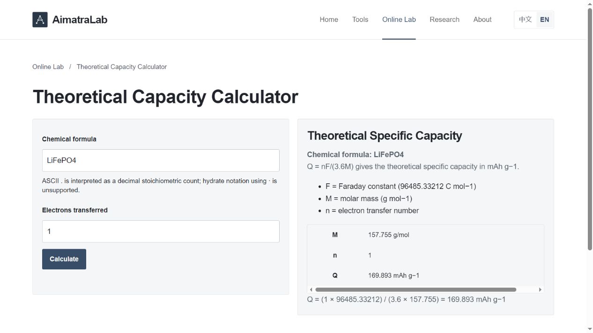
Task: Click the results table right scroll arrow
Action: [x=540, y=290]
